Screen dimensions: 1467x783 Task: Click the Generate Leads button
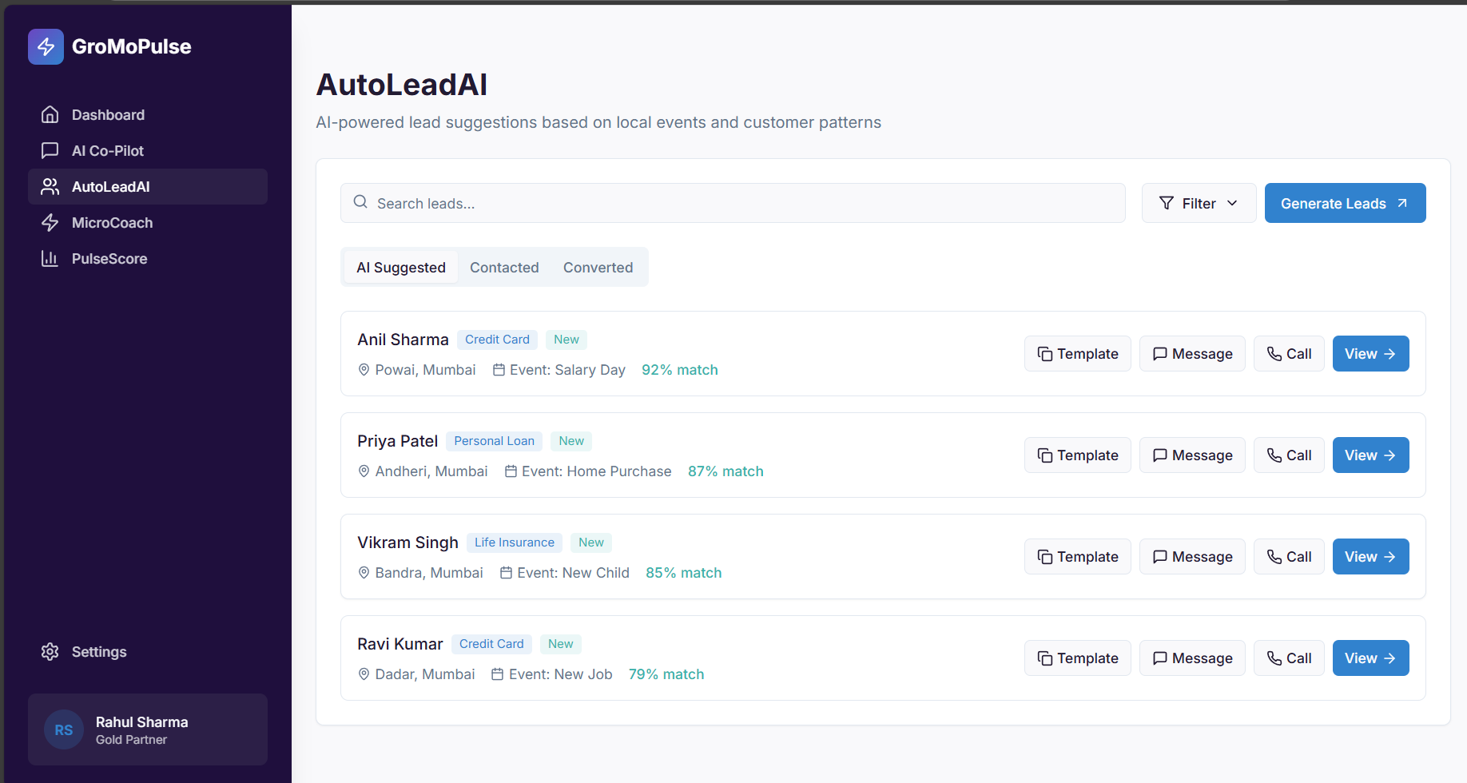click(1345, 203)
